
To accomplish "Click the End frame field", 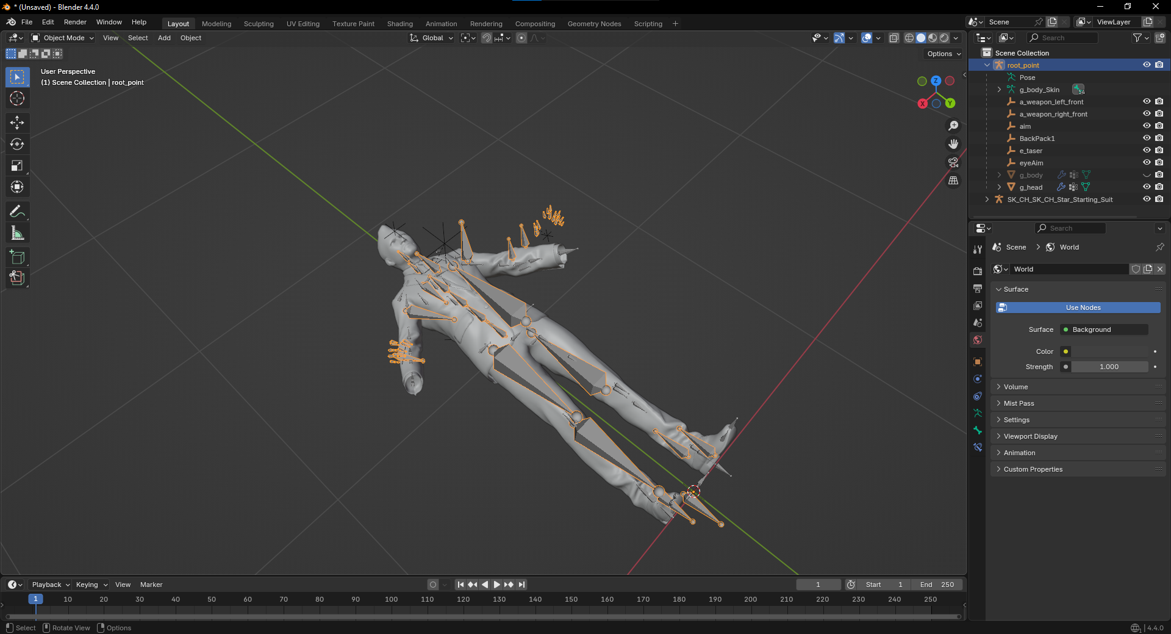I will 937,585.
